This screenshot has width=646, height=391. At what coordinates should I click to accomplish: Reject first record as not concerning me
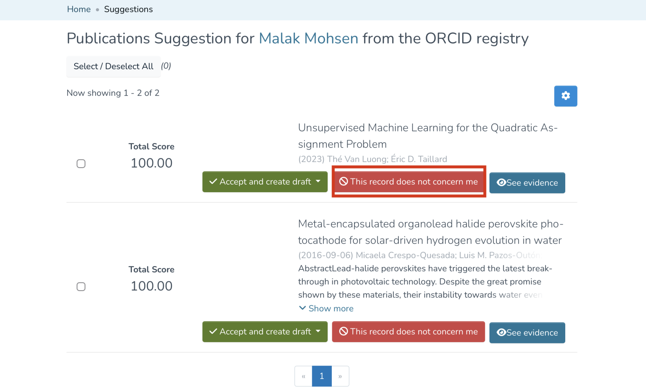click(x=408, y=181)
